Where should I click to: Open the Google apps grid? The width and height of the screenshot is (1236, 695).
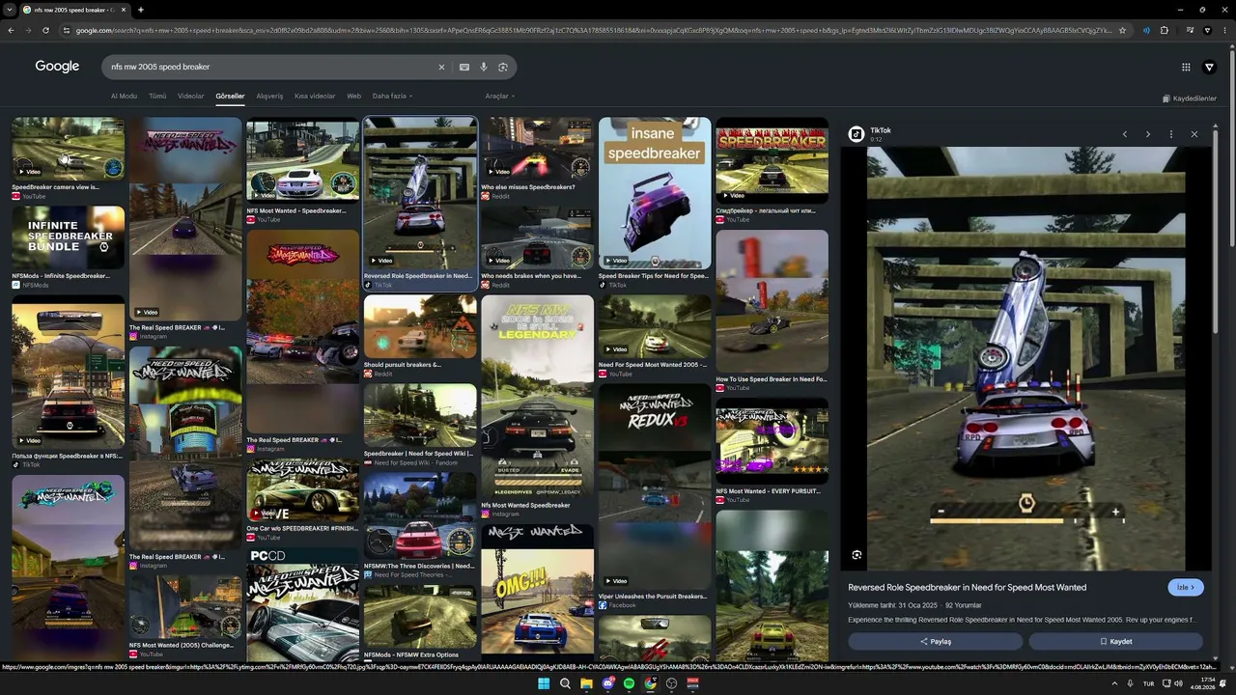(1186, 67)
